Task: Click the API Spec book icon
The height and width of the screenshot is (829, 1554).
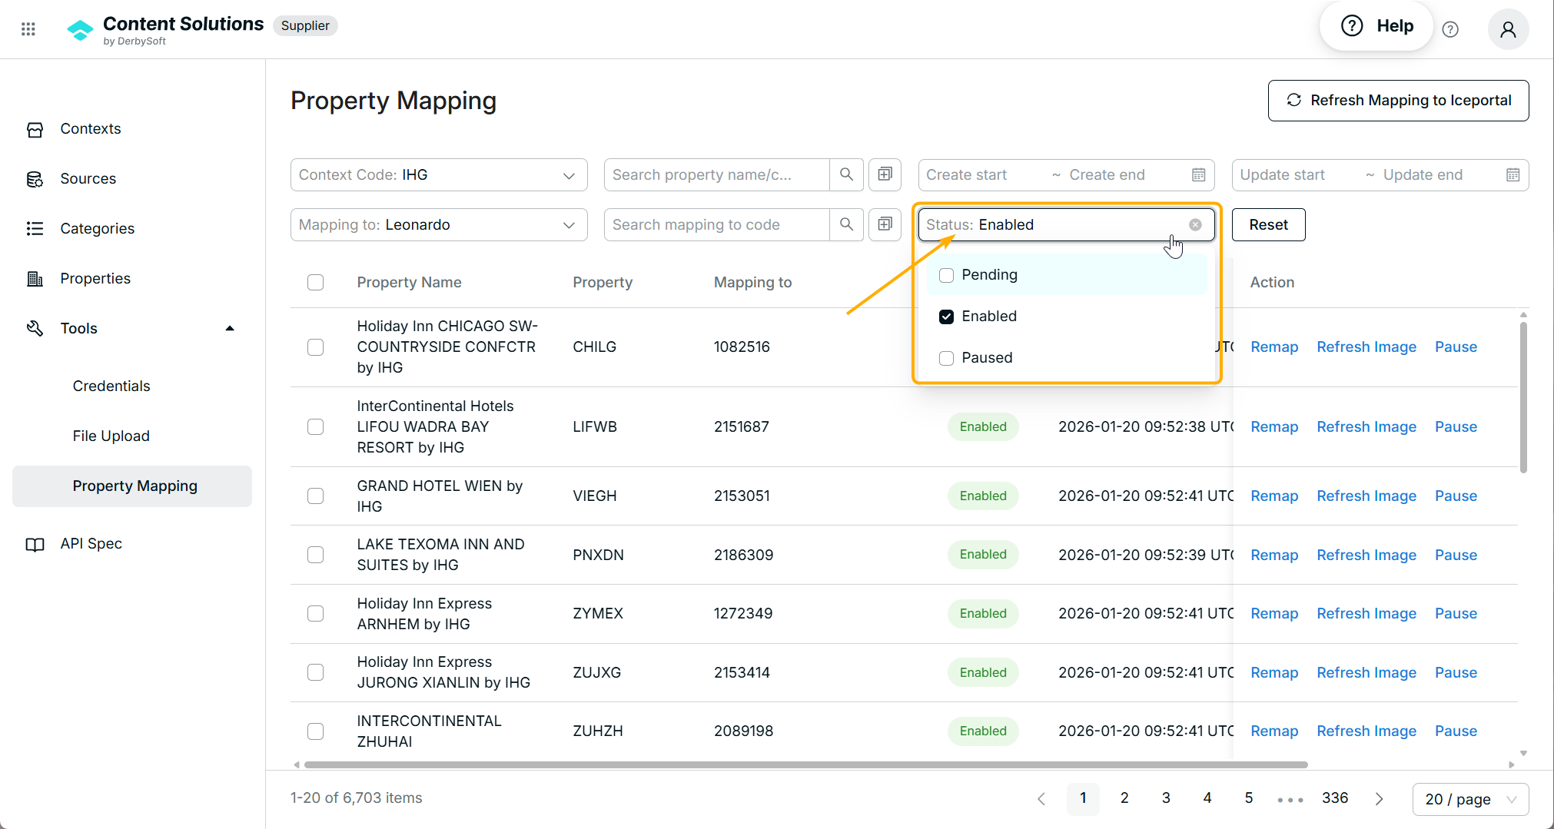Action: point(35,544)
